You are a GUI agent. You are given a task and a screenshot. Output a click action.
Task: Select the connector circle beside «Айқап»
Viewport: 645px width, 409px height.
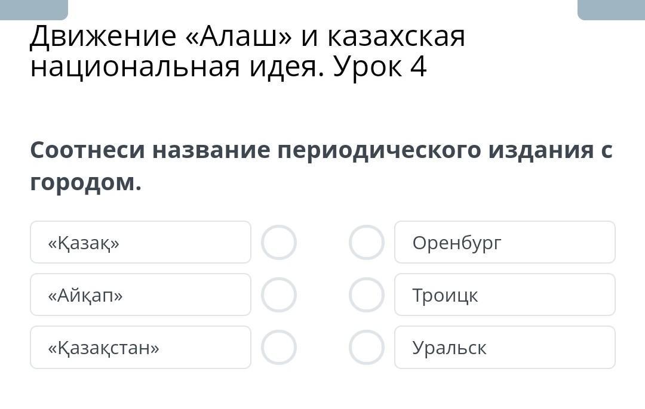point(279,295)
